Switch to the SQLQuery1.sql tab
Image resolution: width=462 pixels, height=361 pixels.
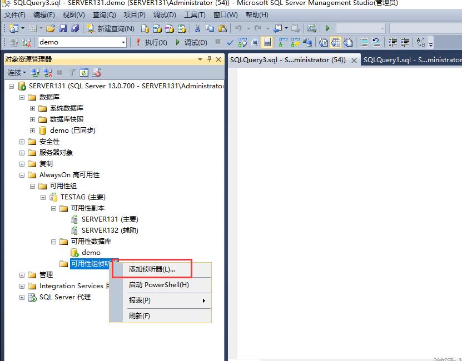pos(412,60)
